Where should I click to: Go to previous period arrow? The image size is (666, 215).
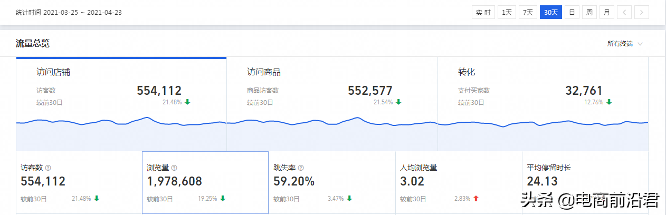point(624,12)
